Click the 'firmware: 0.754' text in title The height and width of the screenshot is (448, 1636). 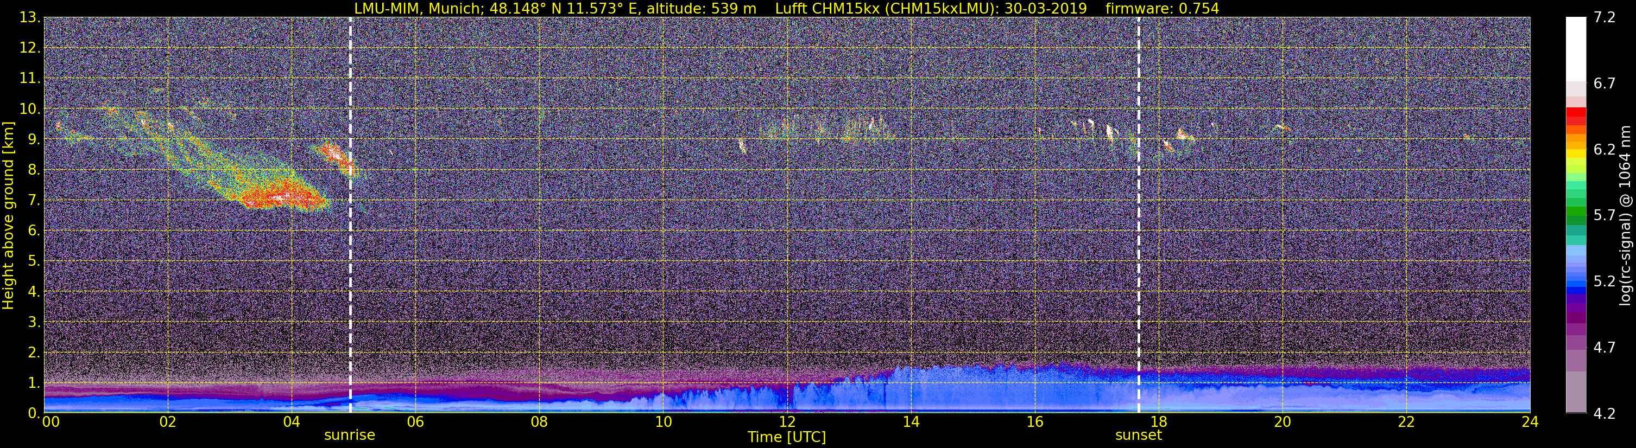tap(1161, 8)
